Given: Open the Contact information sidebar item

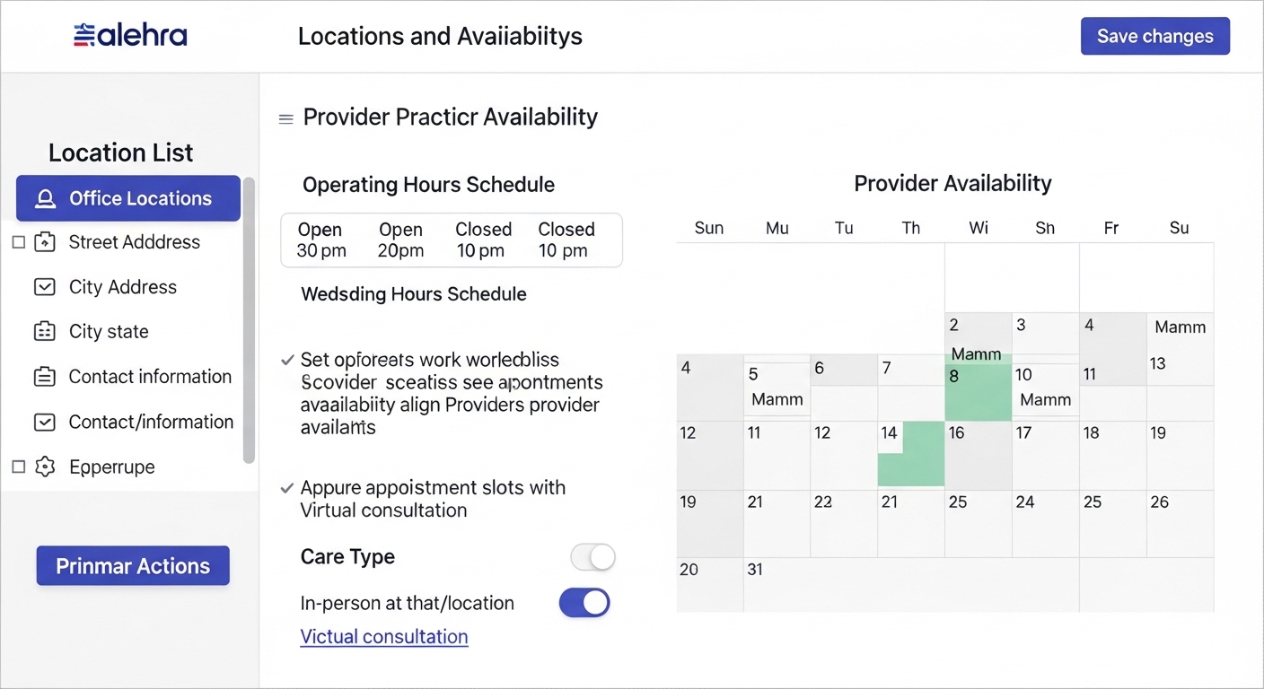Looking at the screenshot, I should point(150,377).
